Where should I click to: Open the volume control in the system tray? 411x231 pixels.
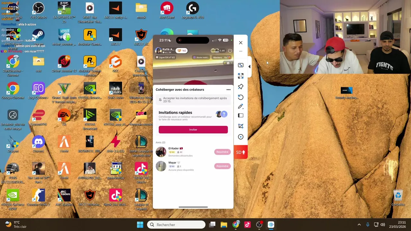point(383,225)
